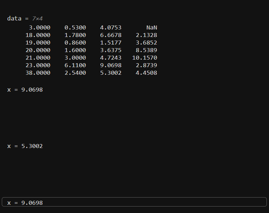The width and height of the screenshot is (269, 213).
Task: Click the value 20.0000
Action: point(38,50)
